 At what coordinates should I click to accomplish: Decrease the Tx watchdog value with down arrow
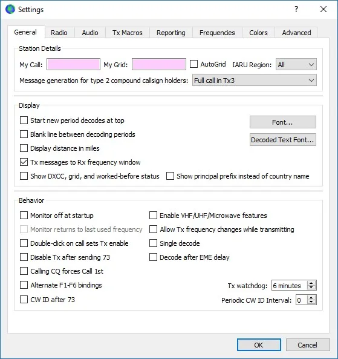pos(311,288)
